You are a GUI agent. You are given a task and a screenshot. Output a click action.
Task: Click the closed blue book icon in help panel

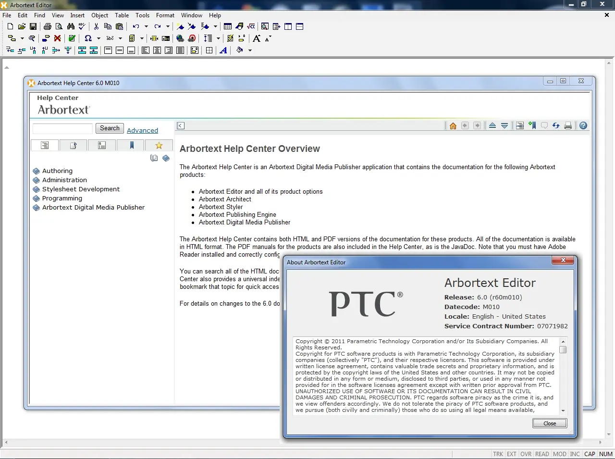166,158
